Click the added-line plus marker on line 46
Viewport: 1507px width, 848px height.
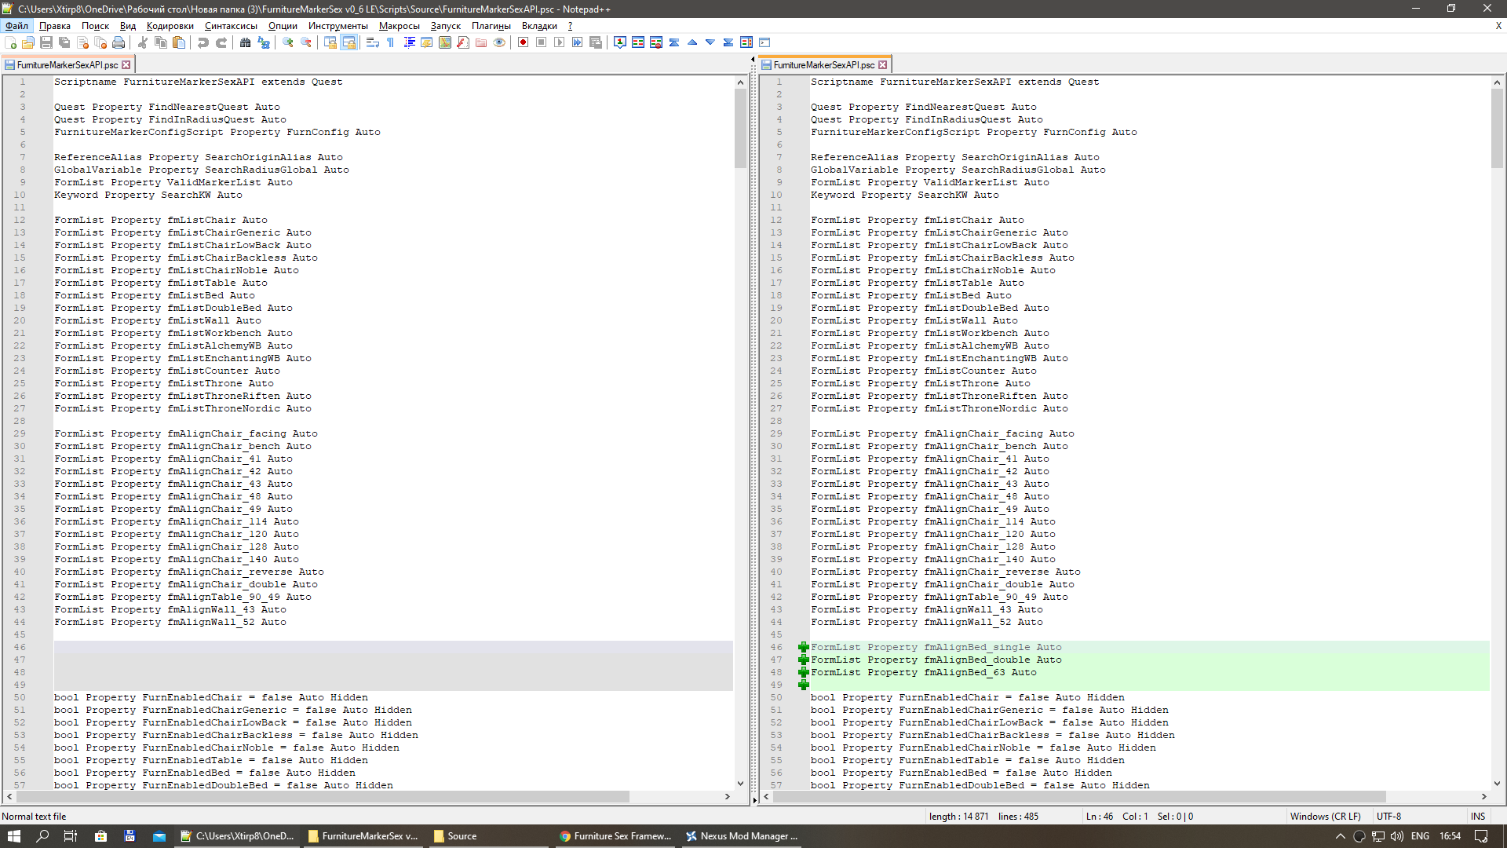(x=803, y=648)
